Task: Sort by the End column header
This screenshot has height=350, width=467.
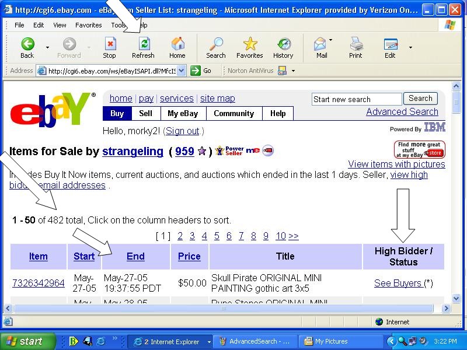Action: [x=135, y=256]
